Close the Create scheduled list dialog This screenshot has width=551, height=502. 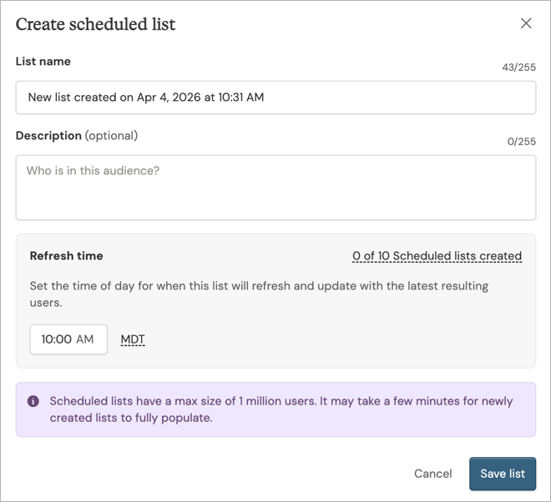[x=526, y=23]
